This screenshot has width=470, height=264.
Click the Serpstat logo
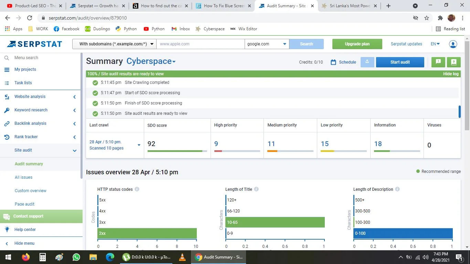coord(34,44)
